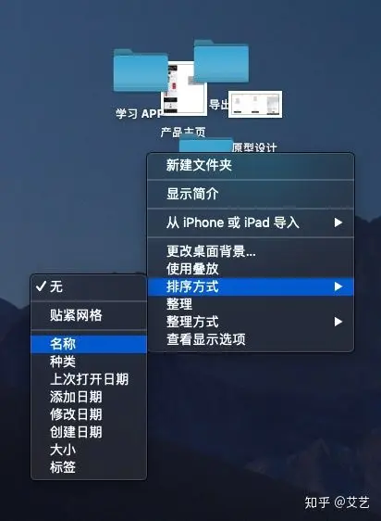Screen dimensions: 381x521
Task: Choose 新建文件夹 from the context menu
Action: [x=251, y=165]
